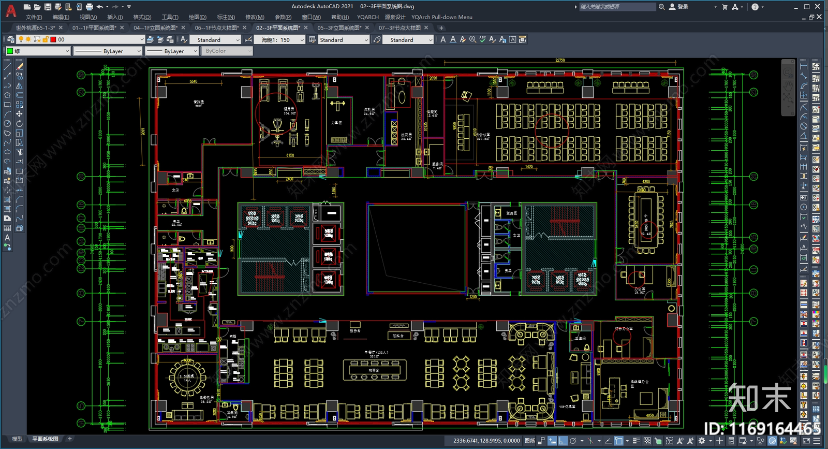
Task: Open a file via quick access toolbar
Action: click(x=37, y=7)
